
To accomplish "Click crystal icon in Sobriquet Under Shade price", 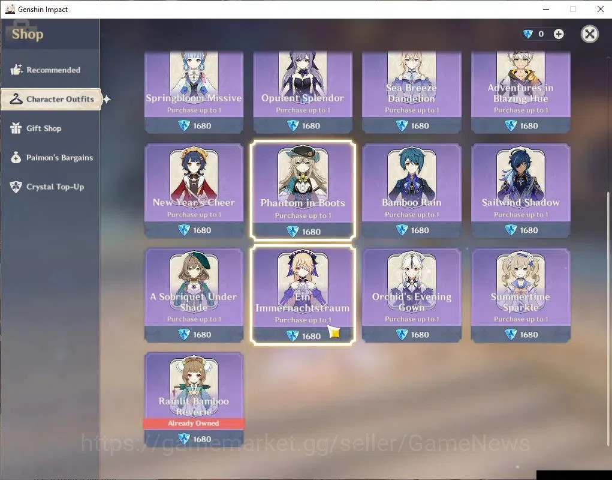I will (x=184, y=335).
